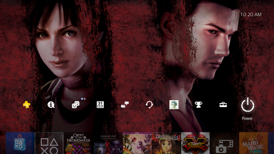Launch the Dark Cloud game tile
The height and width of the screenshot is (154, 274).
point(166,143)
